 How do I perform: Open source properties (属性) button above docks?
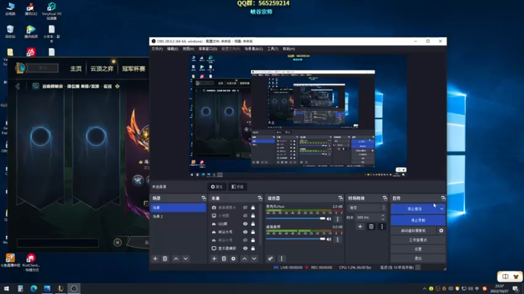coord(217,187)
